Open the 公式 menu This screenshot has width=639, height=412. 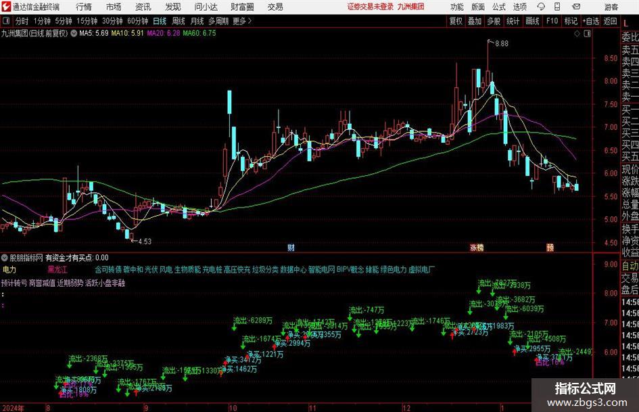click(499, 7)
